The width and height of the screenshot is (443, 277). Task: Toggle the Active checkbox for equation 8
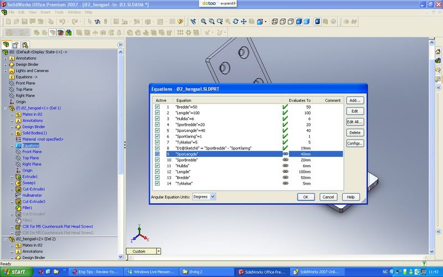pyautogui.click(x=157, y=148)
